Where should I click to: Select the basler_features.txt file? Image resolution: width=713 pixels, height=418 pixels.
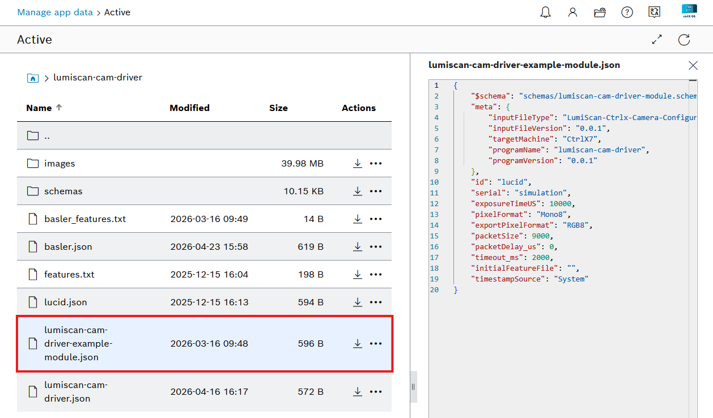click(85, 219)
